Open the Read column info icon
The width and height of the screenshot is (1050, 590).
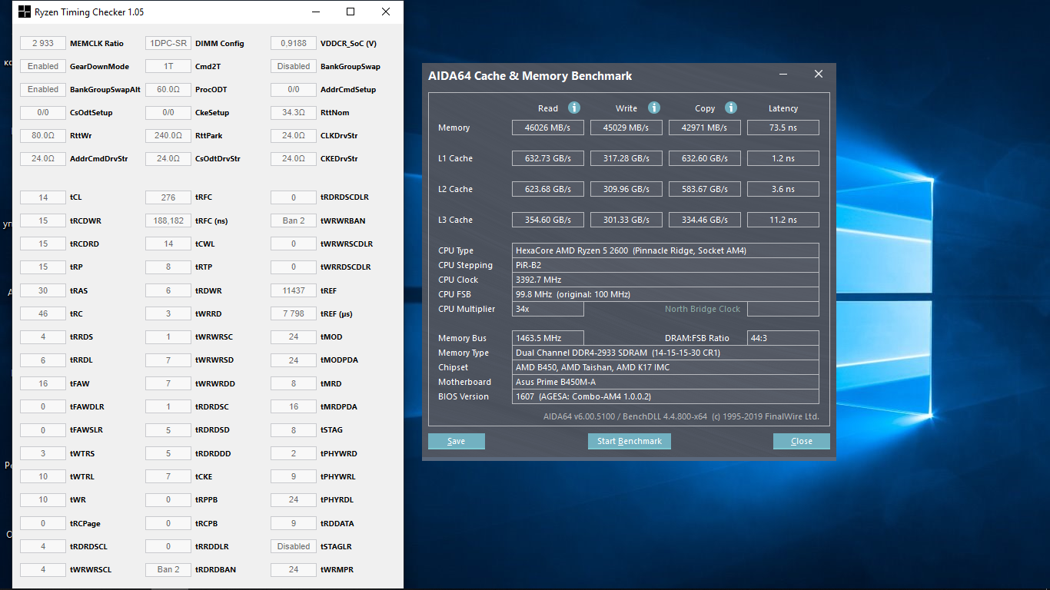point(574,108)
